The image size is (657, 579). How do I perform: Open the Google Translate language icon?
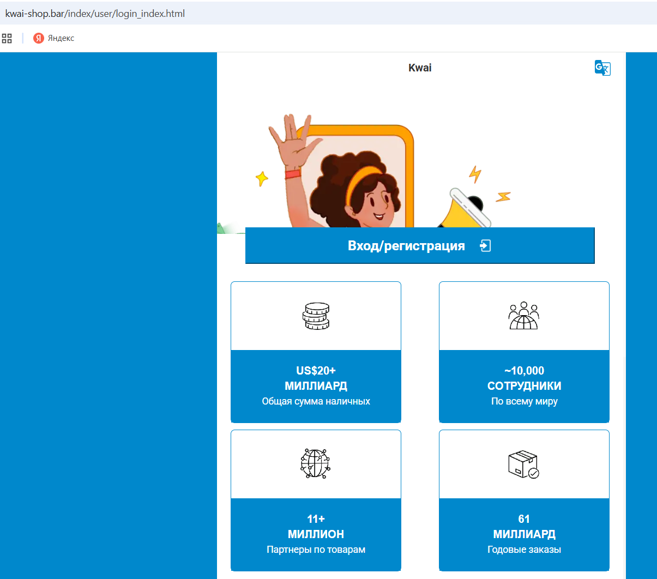point(602,68)
